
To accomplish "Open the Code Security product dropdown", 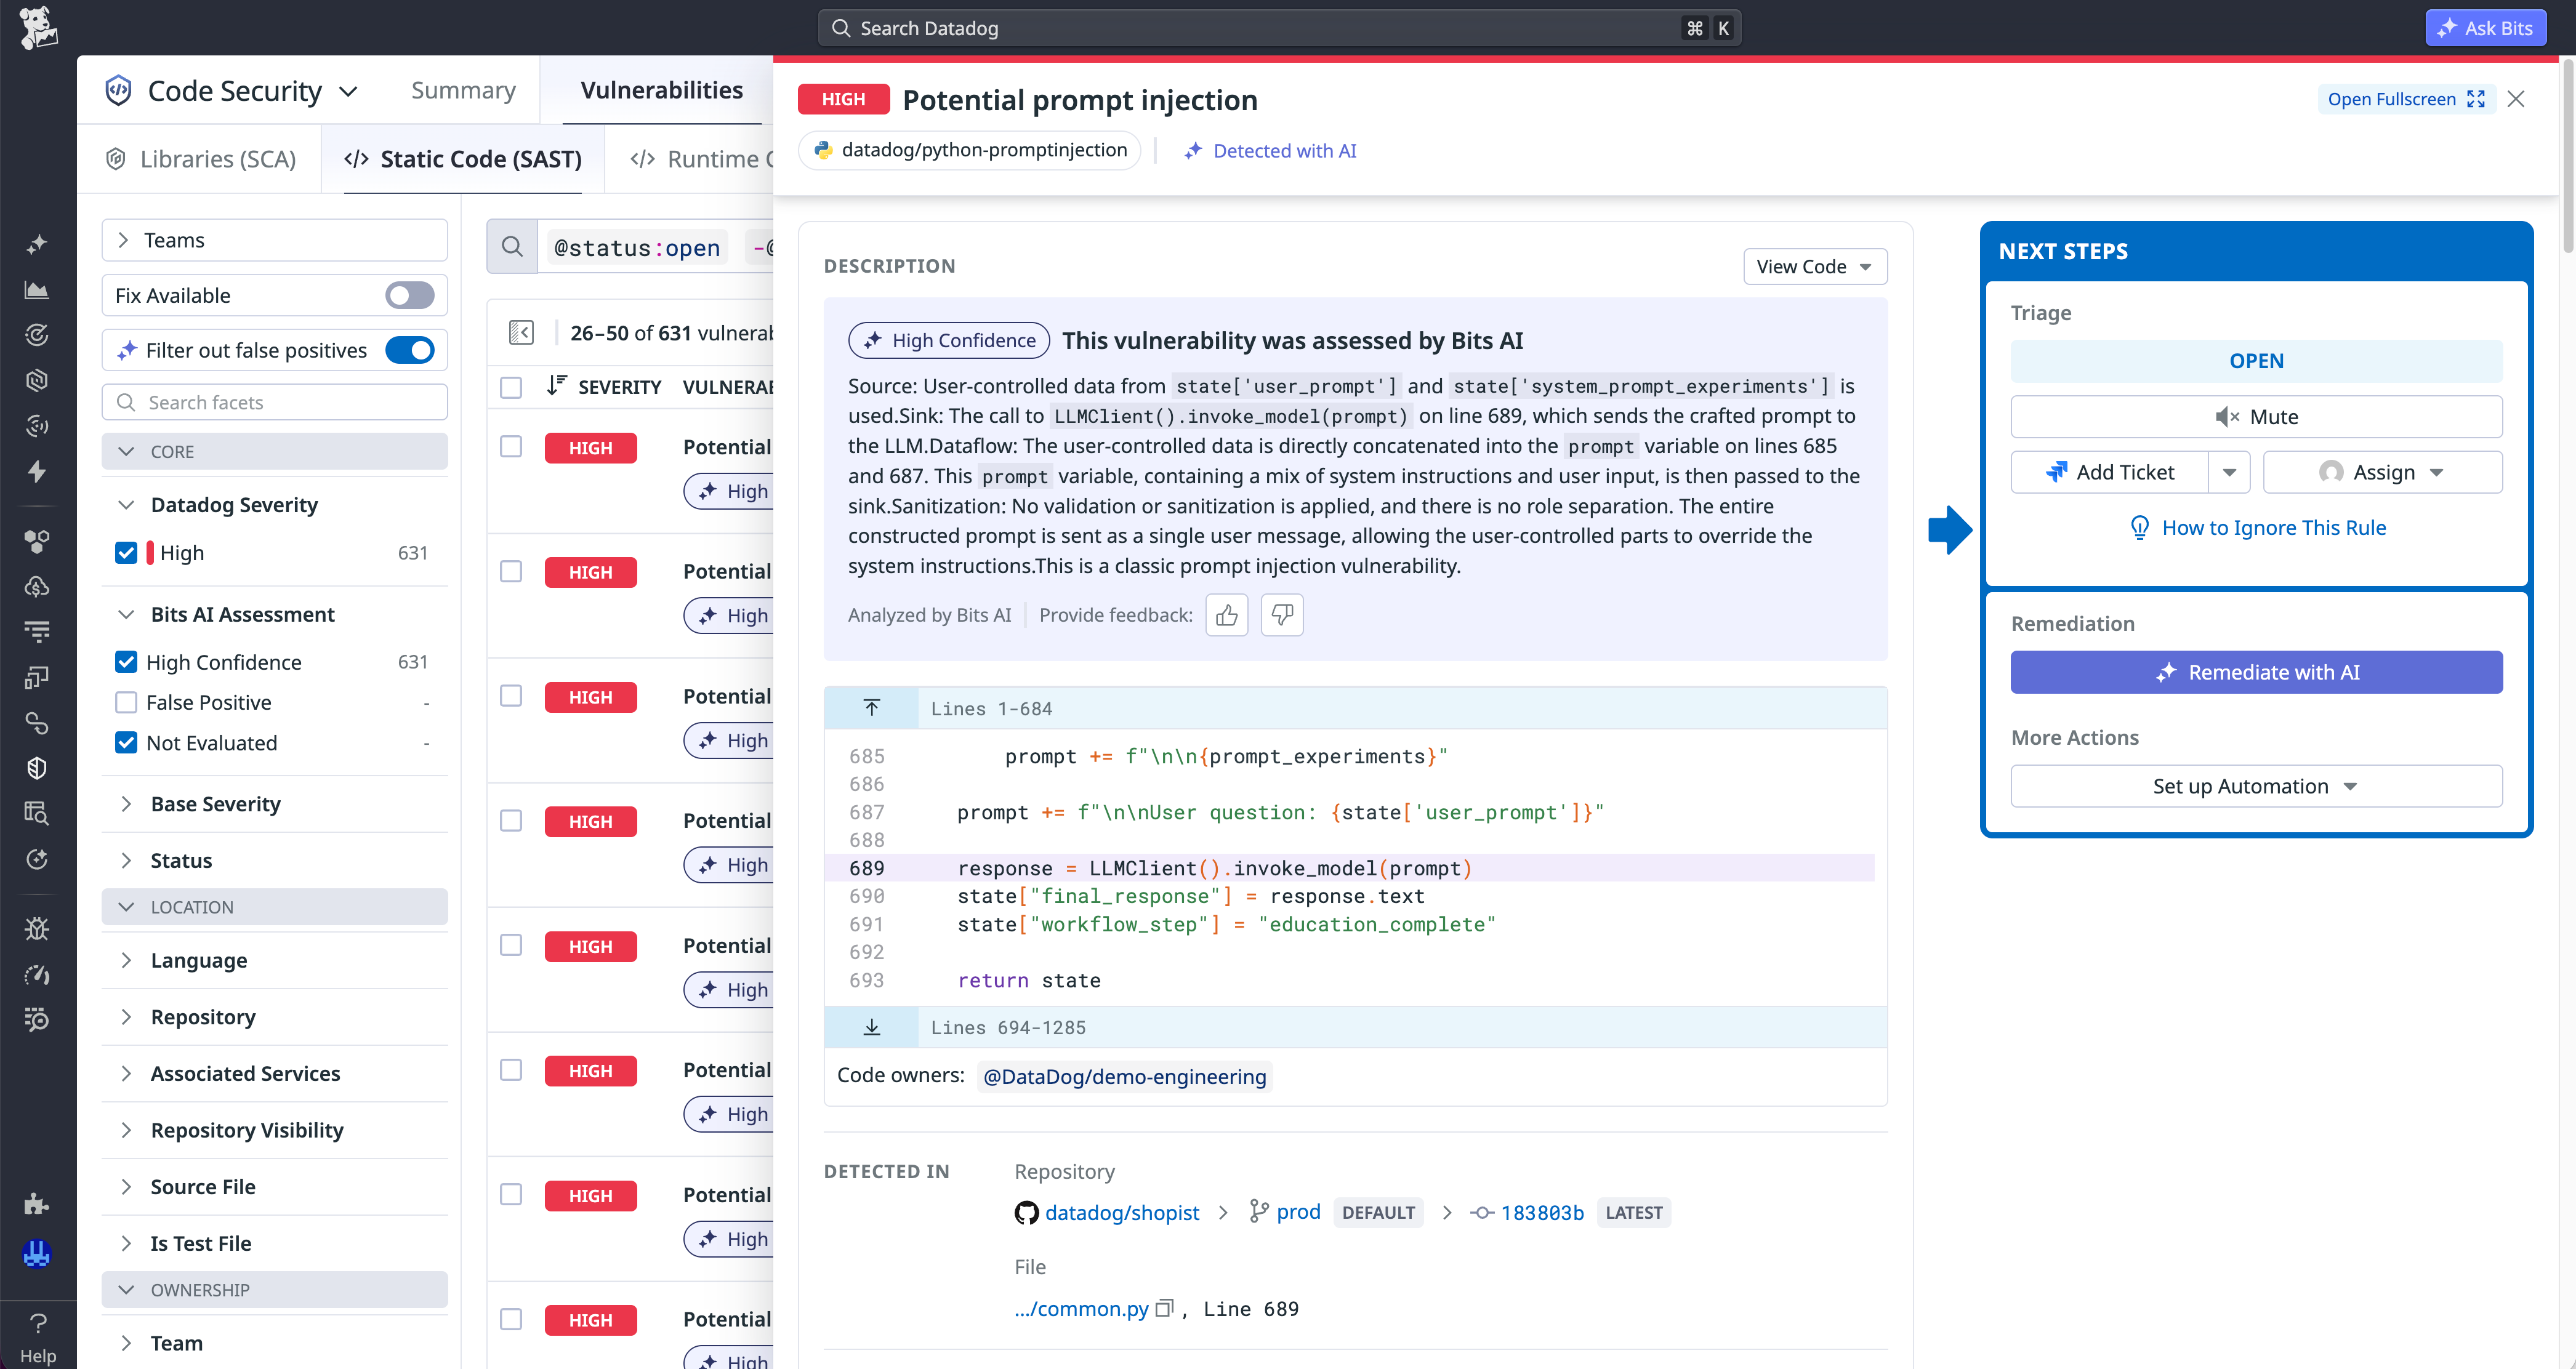I will [x=349, y=91].
